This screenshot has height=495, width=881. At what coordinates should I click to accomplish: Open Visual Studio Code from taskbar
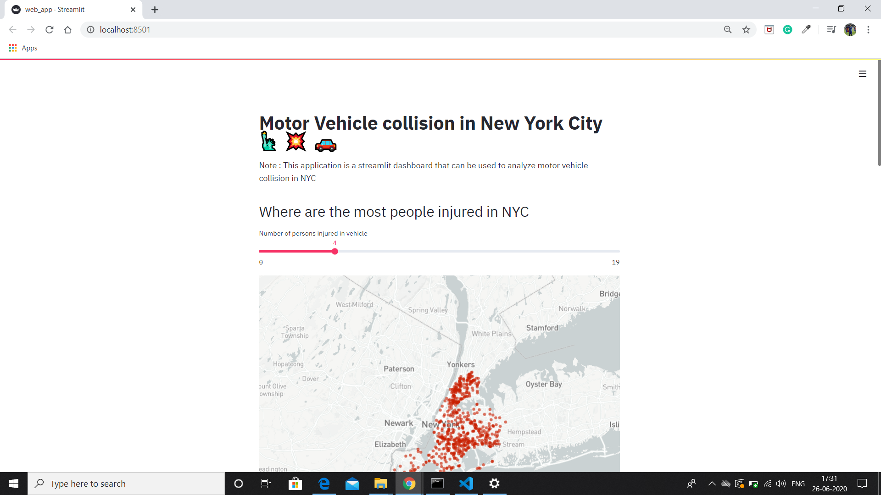click(466, 484)
